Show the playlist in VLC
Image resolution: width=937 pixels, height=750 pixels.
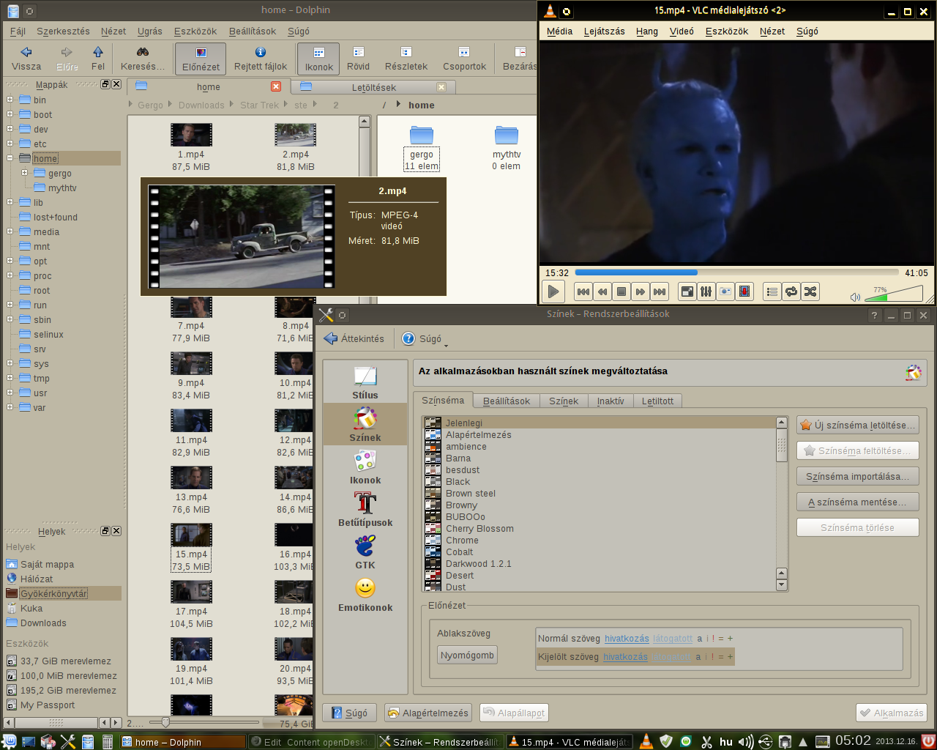click(x=772, y=292)
